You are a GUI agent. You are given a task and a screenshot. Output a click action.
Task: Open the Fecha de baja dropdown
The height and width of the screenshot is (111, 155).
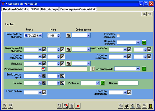coord(40,92)
